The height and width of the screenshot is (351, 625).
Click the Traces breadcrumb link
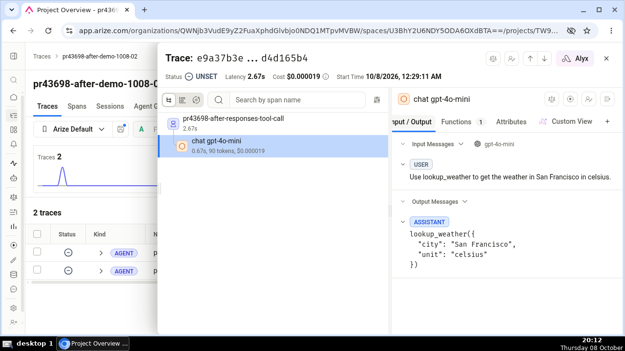(42, 57)
